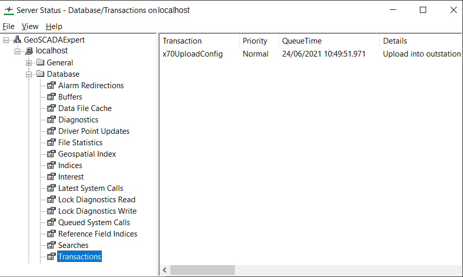
Task: Open the File menu
Action: tap(8, 26)
